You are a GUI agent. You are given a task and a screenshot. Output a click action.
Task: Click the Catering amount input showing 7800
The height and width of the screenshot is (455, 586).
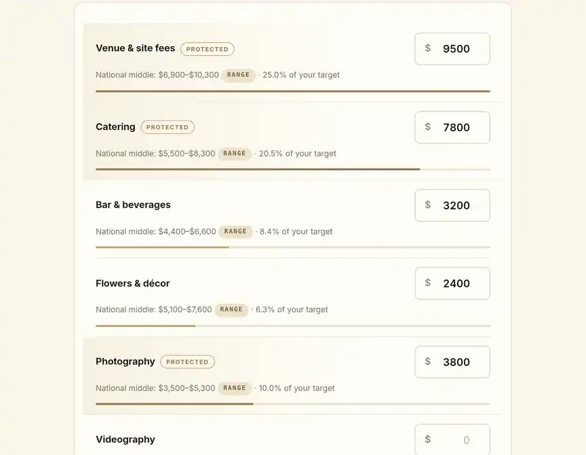(452, 127)
